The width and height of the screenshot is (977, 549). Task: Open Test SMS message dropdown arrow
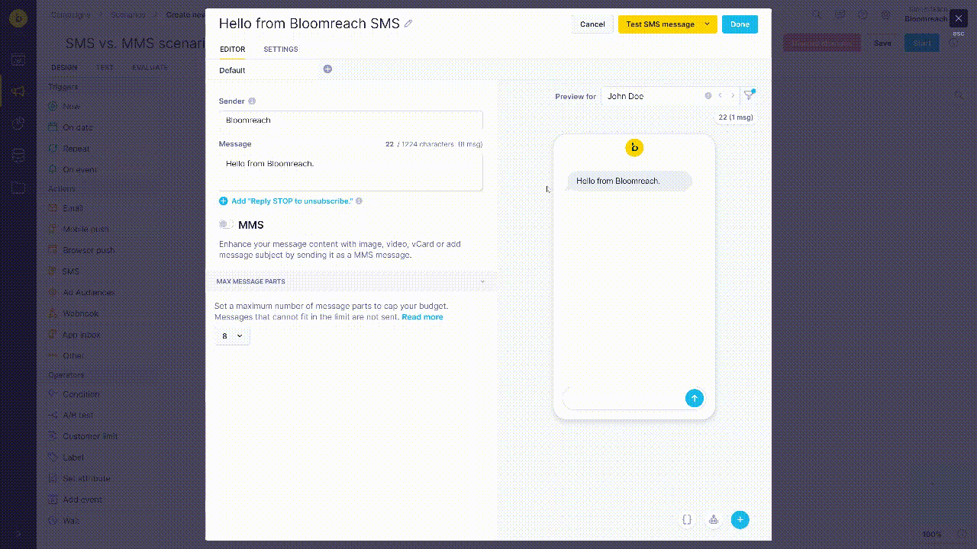click(x=707, y=24)
